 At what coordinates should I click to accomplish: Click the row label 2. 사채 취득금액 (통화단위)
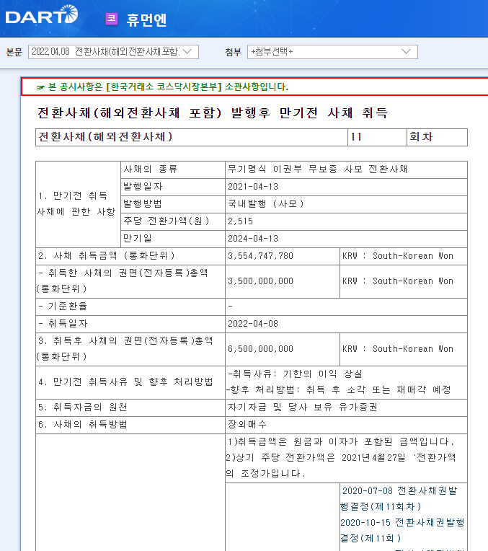click(x=107, y=256)
